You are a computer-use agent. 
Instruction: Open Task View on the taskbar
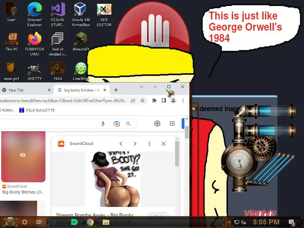(x=39, y=222)
